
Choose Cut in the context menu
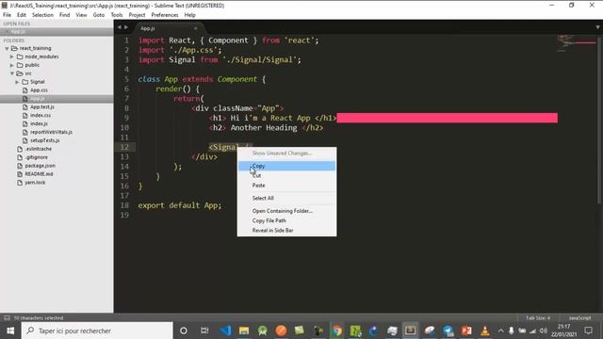coord(286,176)
